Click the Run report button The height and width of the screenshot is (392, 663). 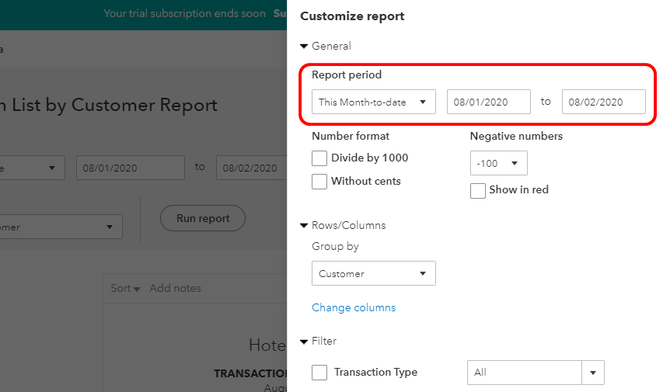coord(202,219)
